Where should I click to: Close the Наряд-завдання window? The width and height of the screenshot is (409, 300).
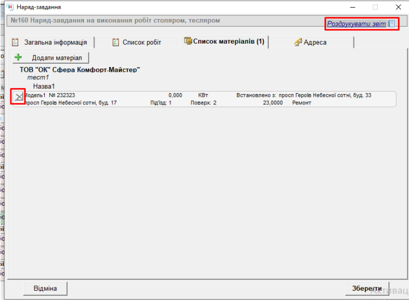[398, 7]
